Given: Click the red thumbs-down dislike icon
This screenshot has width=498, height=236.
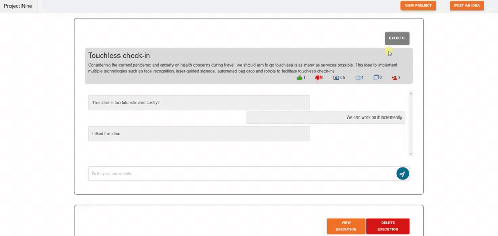Looking at the screenshot, I should (317, 78).
